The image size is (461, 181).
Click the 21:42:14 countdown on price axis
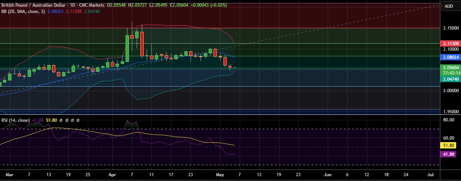click(451, 73)
